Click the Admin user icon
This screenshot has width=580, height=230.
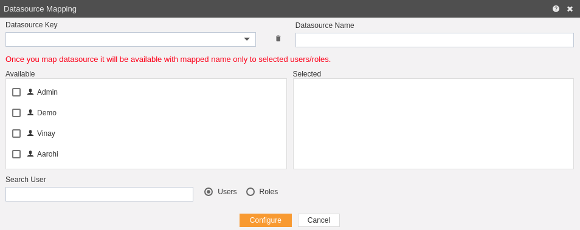[x=30, y=92]
